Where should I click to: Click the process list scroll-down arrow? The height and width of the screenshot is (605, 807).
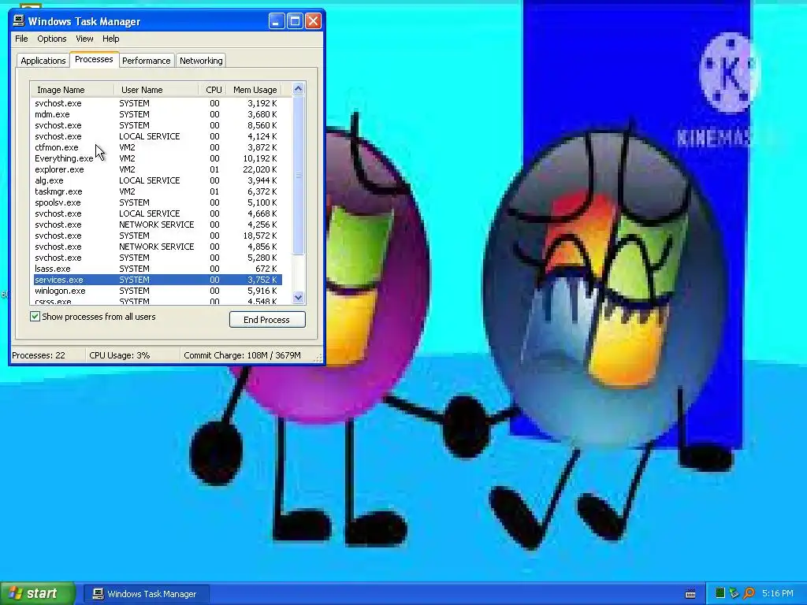tap(299, 297)
